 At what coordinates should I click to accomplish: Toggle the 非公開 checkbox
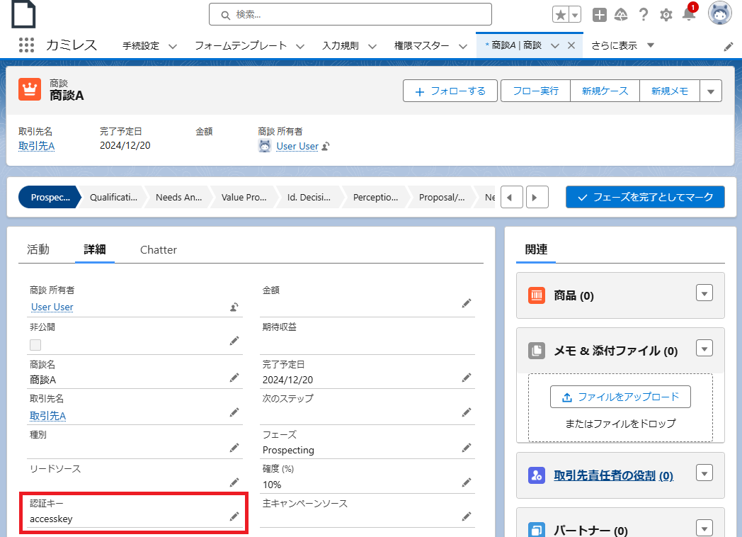point(35,345)
